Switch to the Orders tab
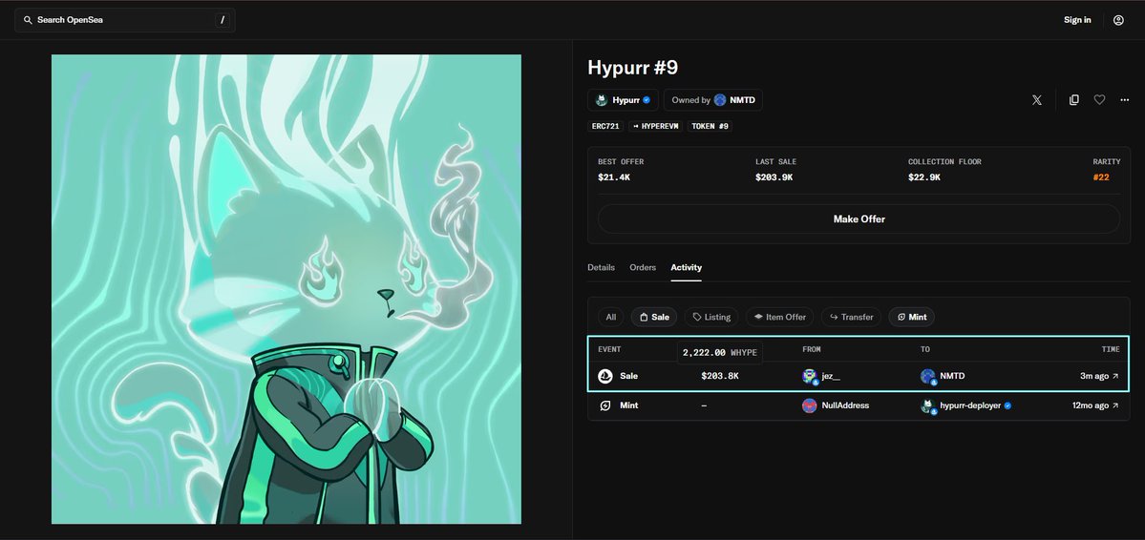The height and width of the screenshot is (540, 1145). 643,267
